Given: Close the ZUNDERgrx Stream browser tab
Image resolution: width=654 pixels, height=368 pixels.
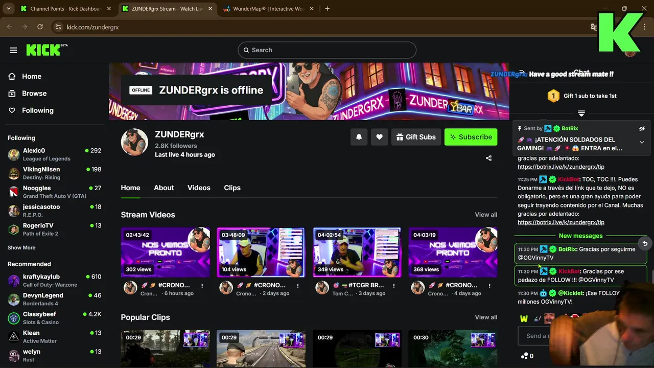Looking at the screenshot, I should pos(210,9).
